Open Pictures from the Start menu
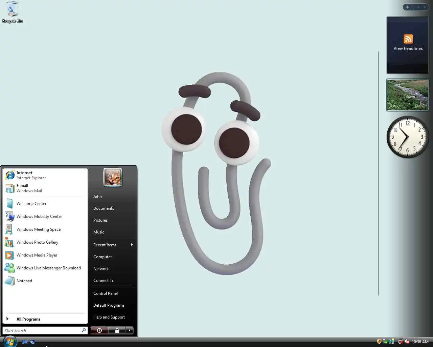The width and height of the screenshot is (433, 347). click(100, 220)
